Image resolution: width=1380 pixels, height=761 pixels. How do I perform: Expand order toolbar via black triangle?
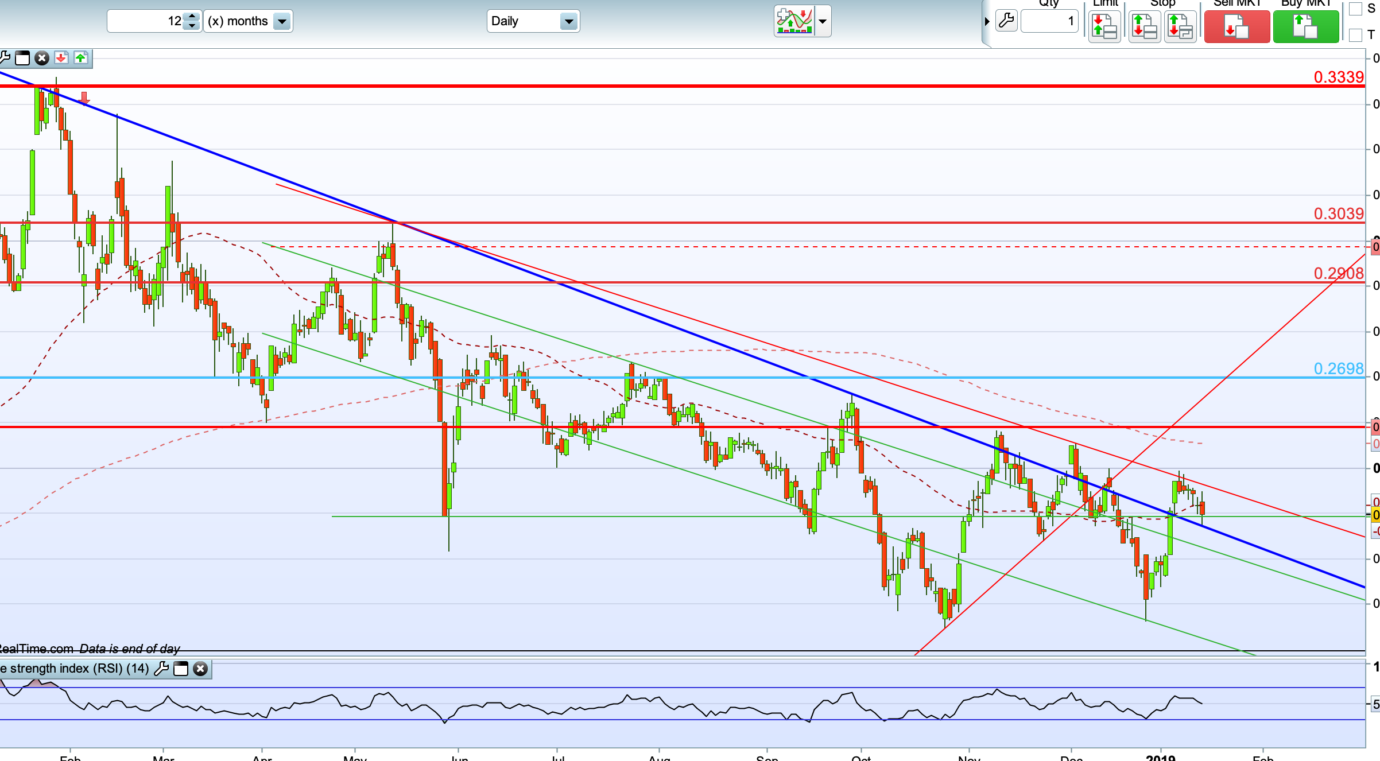coord(987,22)
